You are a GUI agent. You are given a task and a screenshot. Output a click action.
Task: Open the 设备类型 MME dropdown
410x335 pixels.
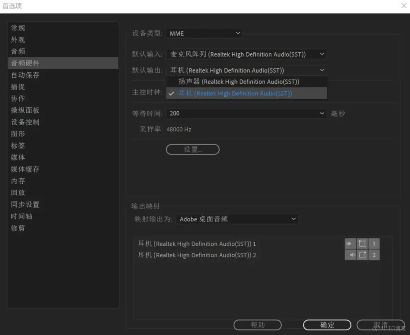point(204,33)
